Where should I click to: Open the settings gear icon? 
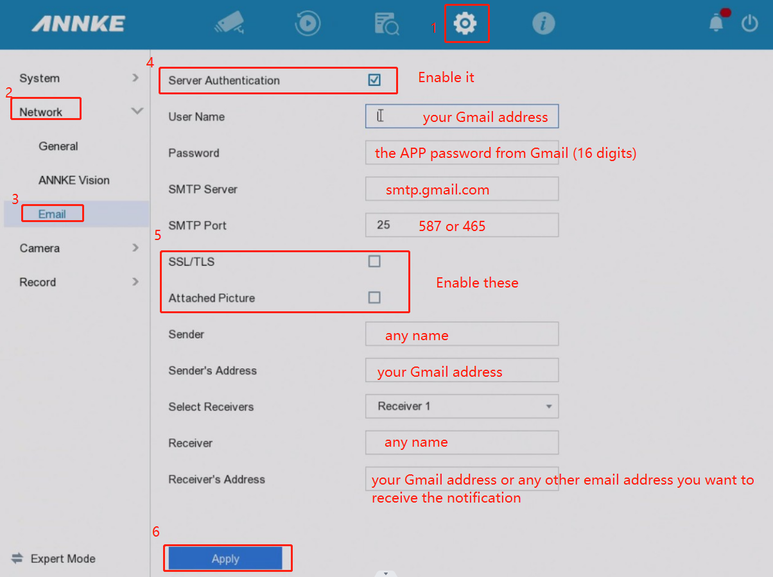[x=465, y=24]
